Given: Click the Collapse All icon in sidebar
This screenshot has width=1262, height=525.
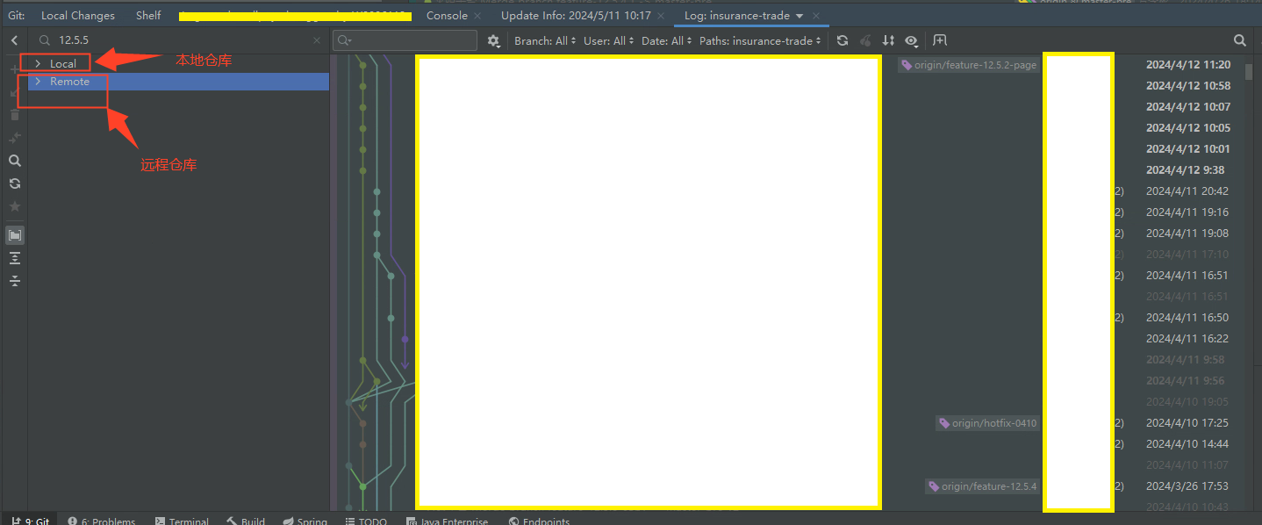Looking at the screenshot, I should [14, 281].
